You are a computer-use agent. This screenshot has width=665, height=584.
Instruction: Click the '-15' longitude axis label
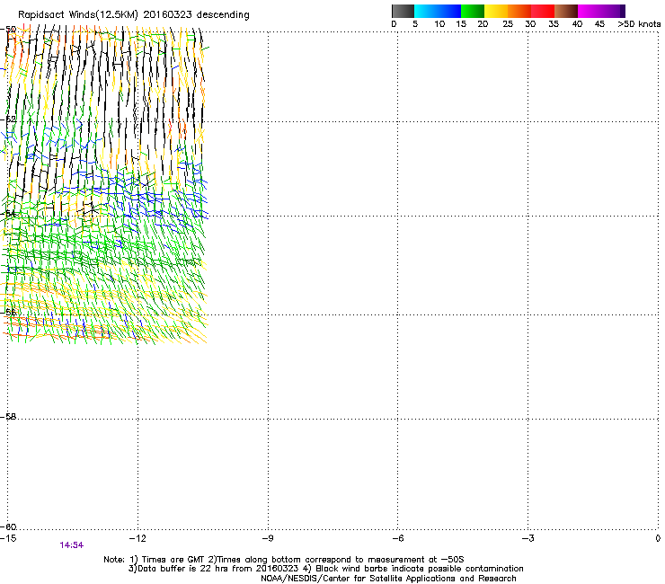pos(8,538)
